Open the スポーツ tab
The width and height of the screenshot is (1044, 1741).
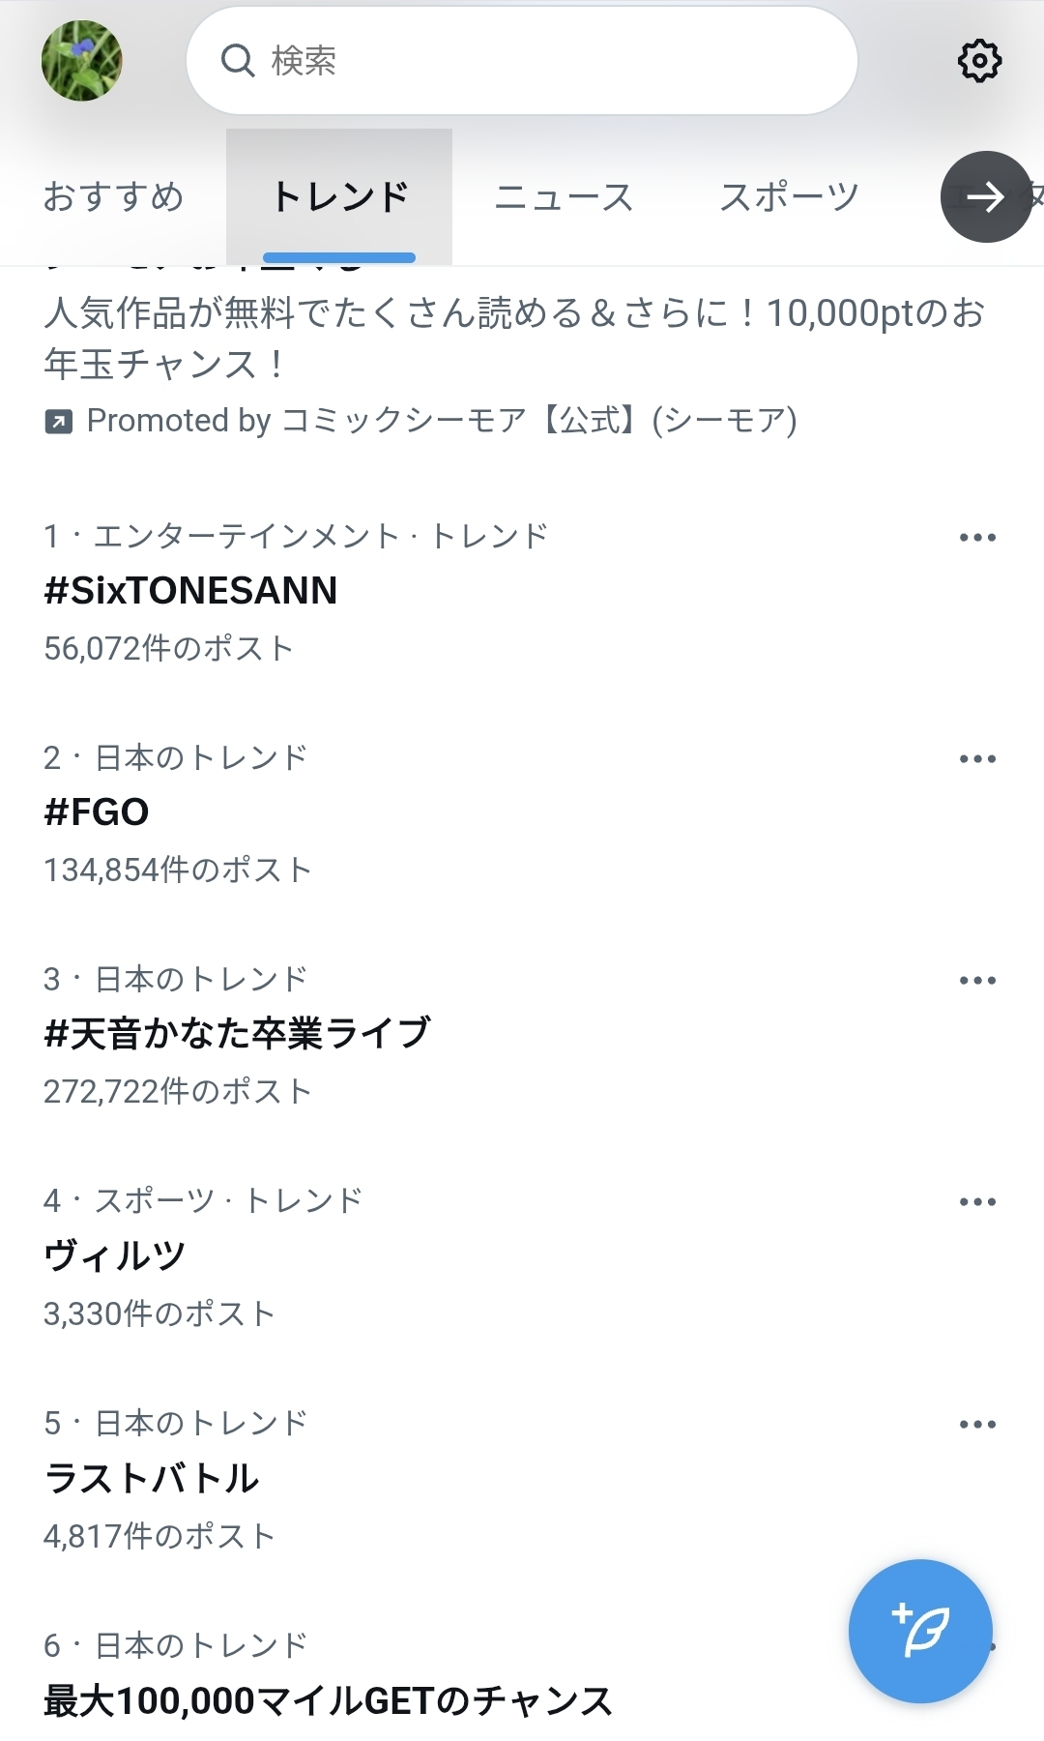(x=789, y=197)
